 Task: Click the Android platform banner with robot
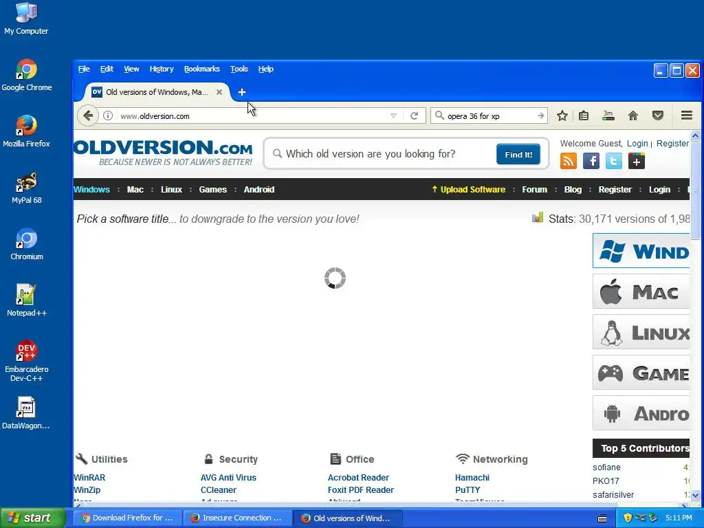(641, 412)
